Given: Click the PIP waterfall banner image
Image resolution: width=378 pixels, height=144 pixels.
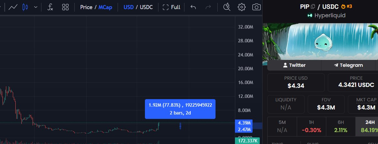Looking at the screenshot, I should tap(320, 41).
